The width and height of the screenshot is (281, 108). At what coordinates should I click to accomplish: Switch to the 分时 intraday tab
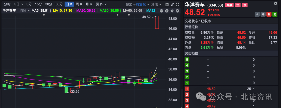(x=7, y=4)
